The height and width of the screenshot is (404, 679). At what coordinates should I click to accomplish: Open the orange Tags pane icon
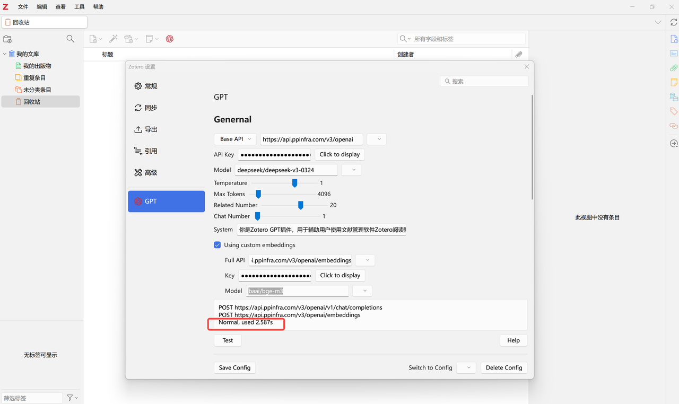(x=674, y=111)
